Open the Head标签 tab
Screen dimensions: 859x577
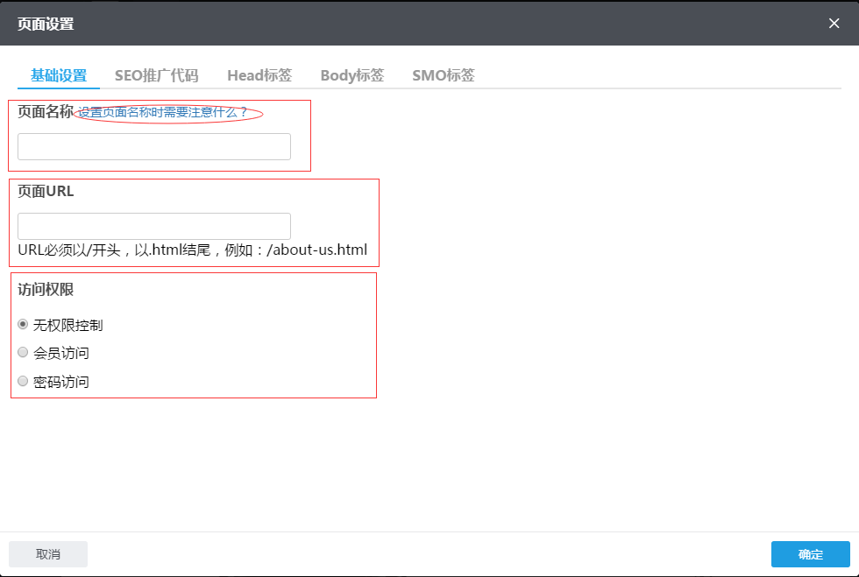[x=259, y=75]
